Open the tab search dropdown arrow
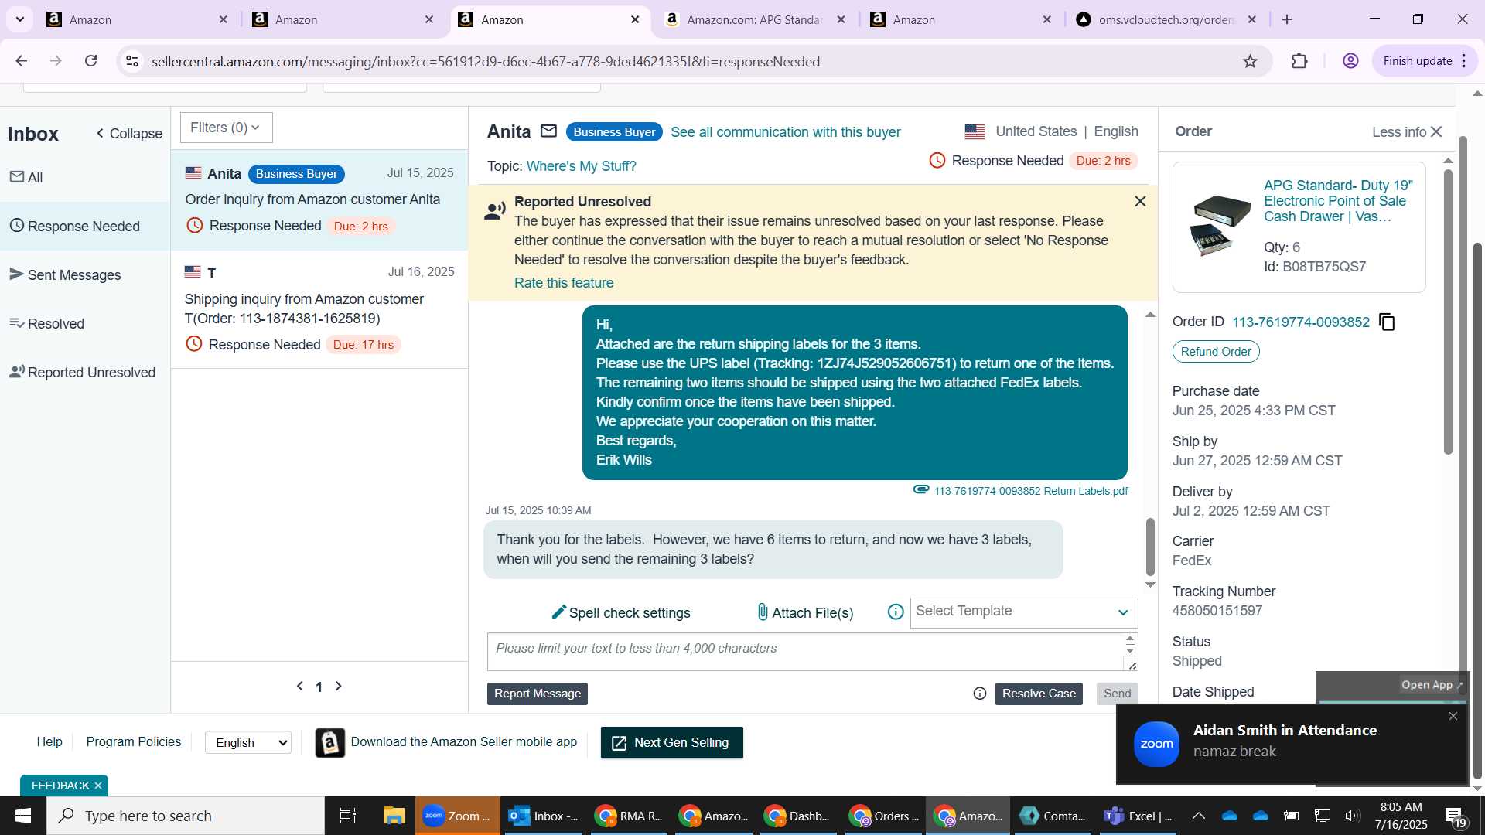Image resolution: width=1485 pixels, height=835 pixels. [x=20, y=19]
